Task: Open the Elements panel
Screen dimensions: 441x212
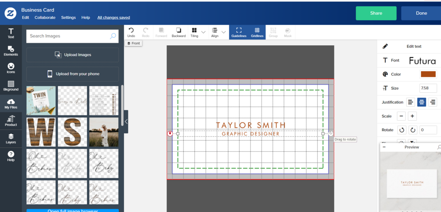Action: point(11,51)
